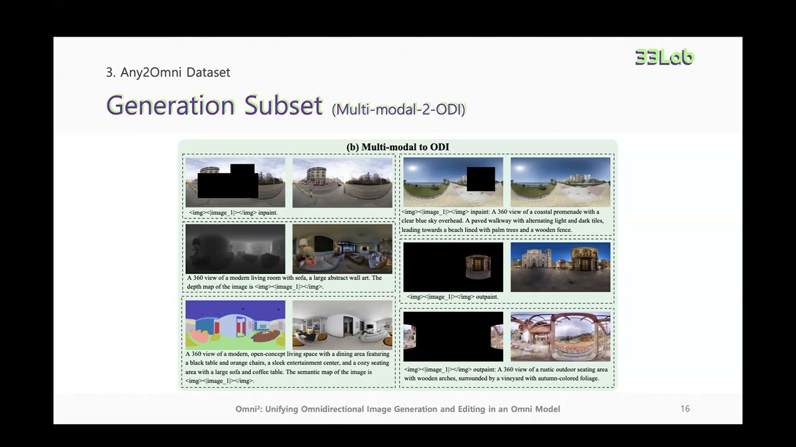Click the '<img><|image_1|></img> outpaint.' caption
The image size is (796, 447).
pos(452,297)
